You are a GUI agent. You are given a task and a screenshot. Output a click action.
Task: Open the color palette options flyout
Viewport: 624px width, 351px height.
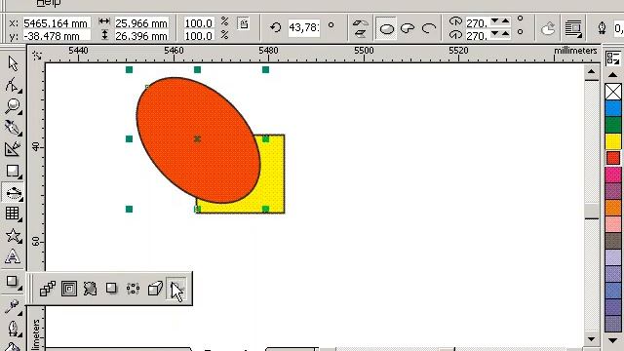(613, 58)
